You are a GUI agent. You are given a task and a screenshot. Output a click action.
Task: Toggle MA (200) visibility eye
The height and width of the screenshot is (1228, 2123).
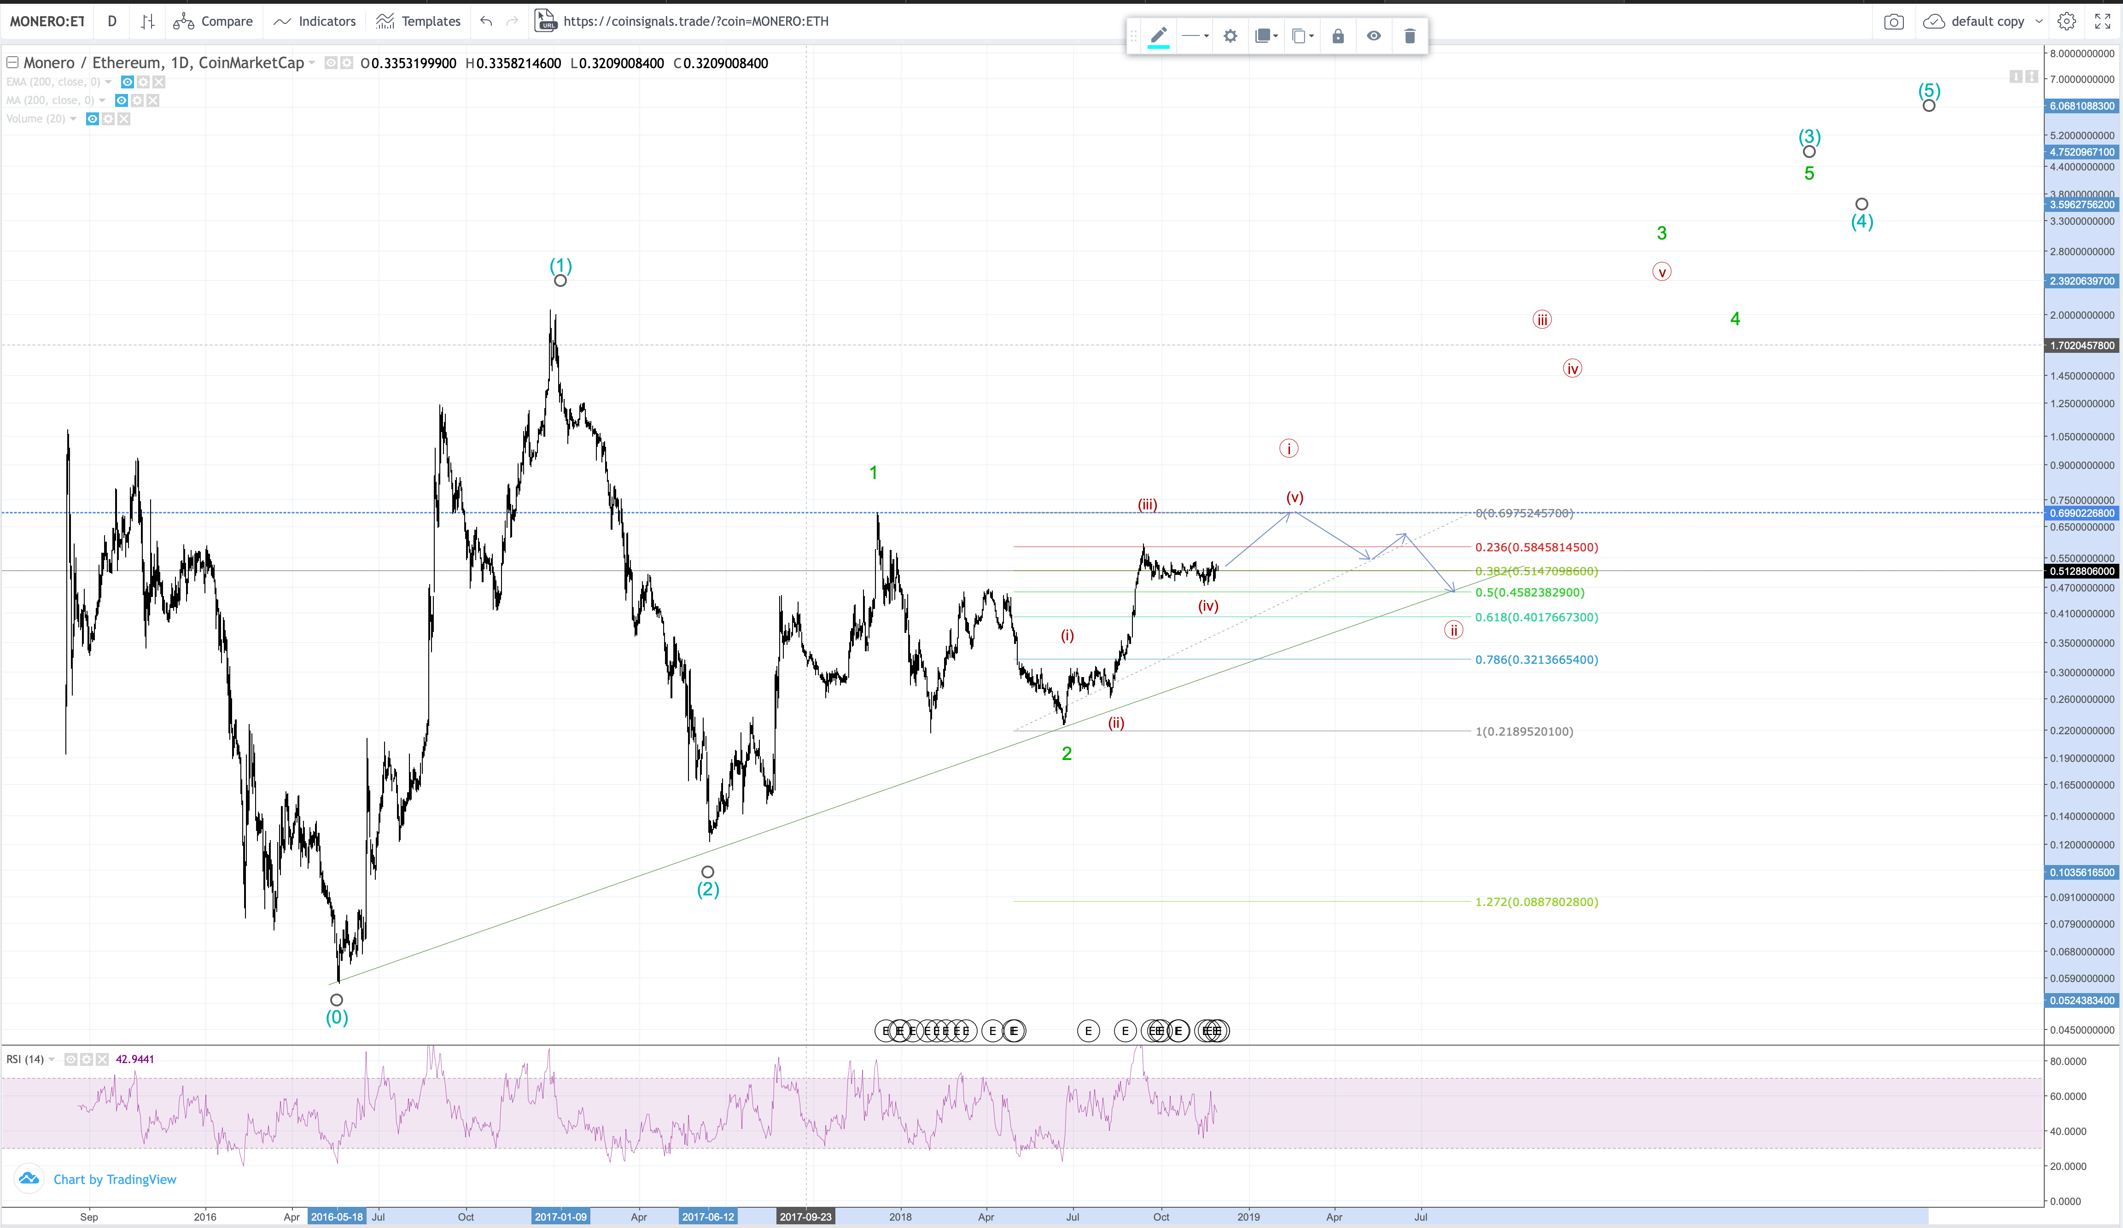pyautogui.click(x=121, y=100)
